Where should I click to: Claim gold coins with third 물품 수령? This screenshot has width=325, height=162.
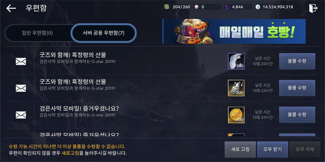297,115
